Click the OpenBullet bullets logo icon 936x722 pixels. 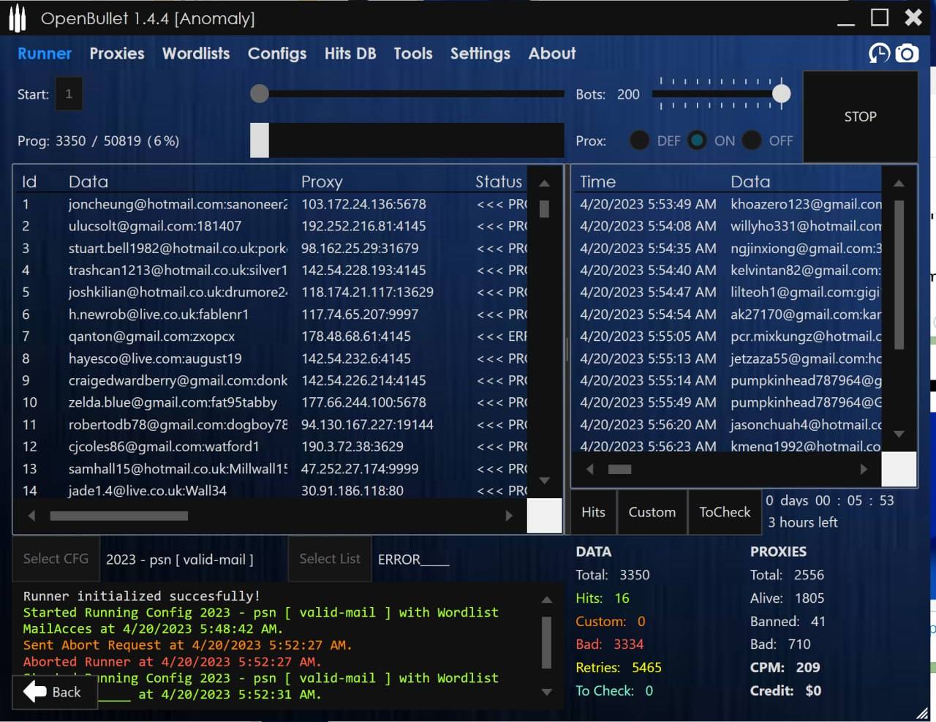(x=18, y=19)
